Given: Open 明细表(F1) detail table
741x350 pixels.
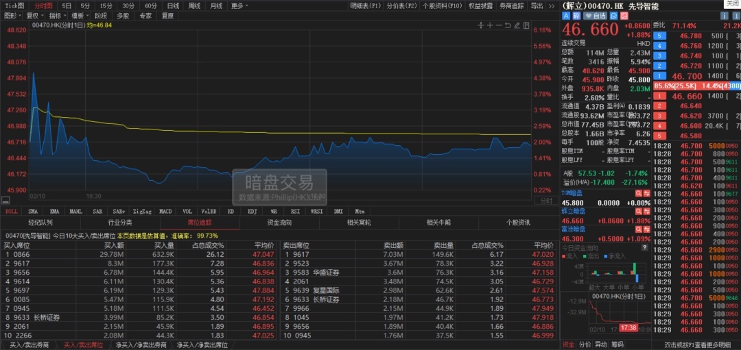Looking at the screenshot, I should click(x=364, y=5).
